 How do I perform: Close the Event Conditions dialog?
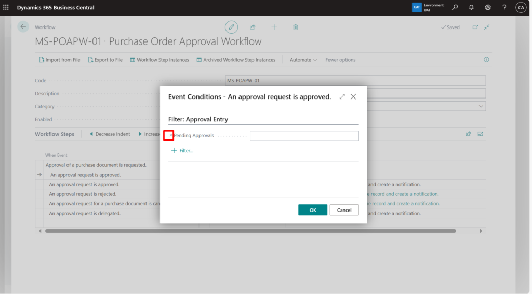click(x=353, y=97)
